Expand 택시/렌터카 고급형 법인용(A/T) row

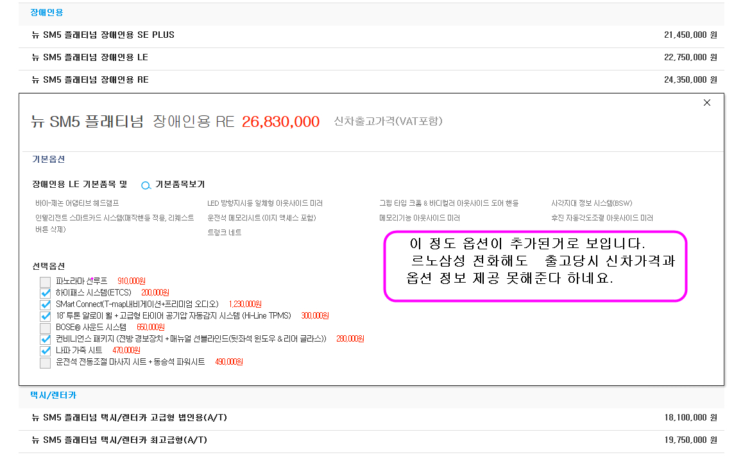129,418
